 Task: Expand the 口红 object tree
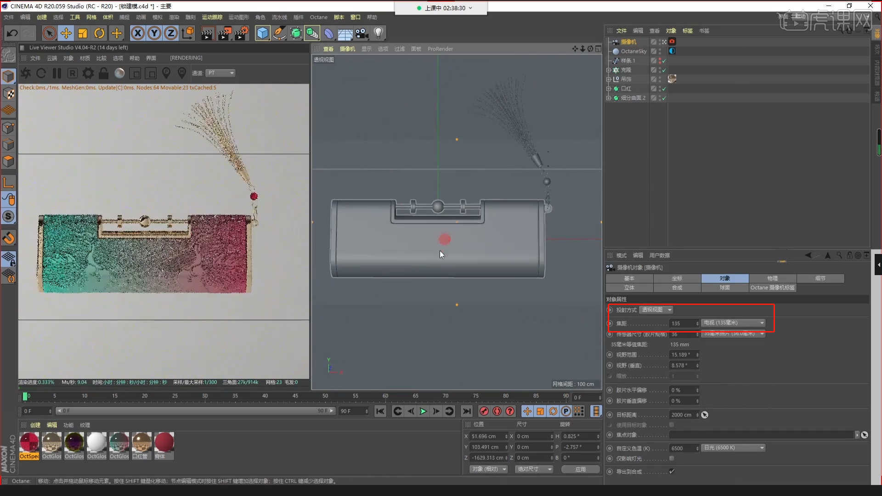coord(609,89)
